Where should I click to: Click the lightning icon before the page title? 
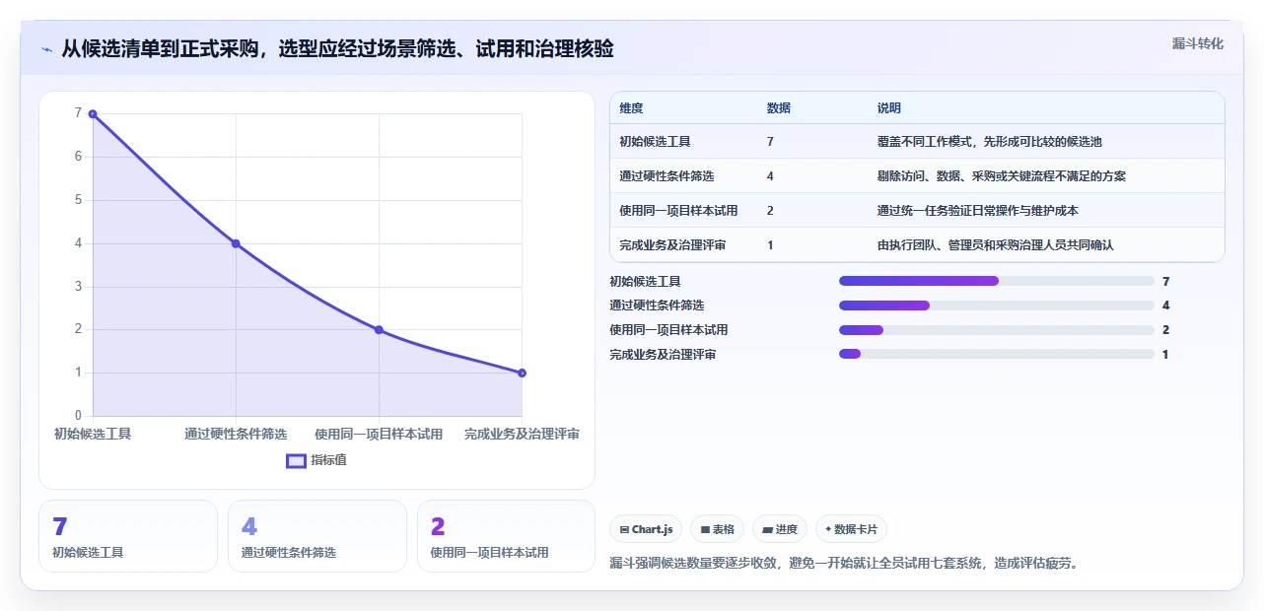(46, 49)
